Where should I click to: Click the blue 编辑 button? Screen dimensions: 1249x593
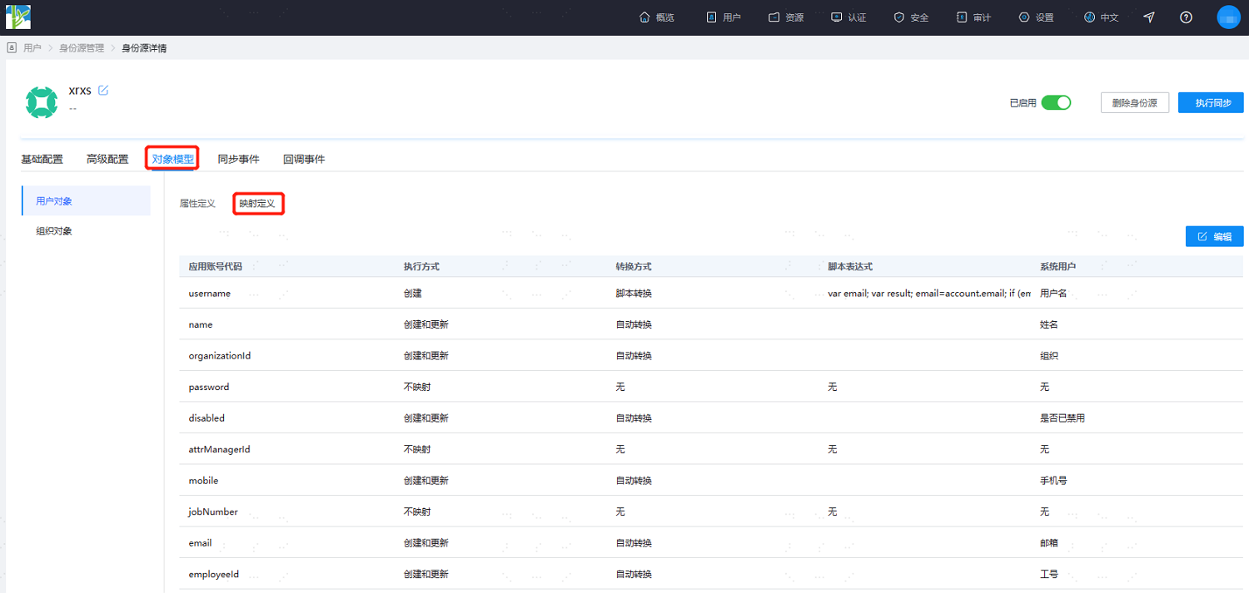[1214, 236]
